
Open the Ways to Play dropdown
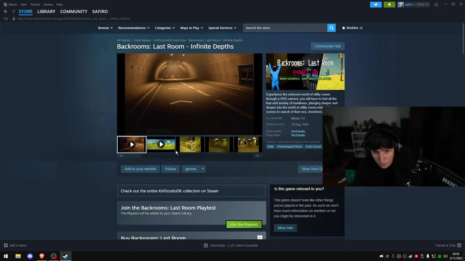click(x=191, y=28)
